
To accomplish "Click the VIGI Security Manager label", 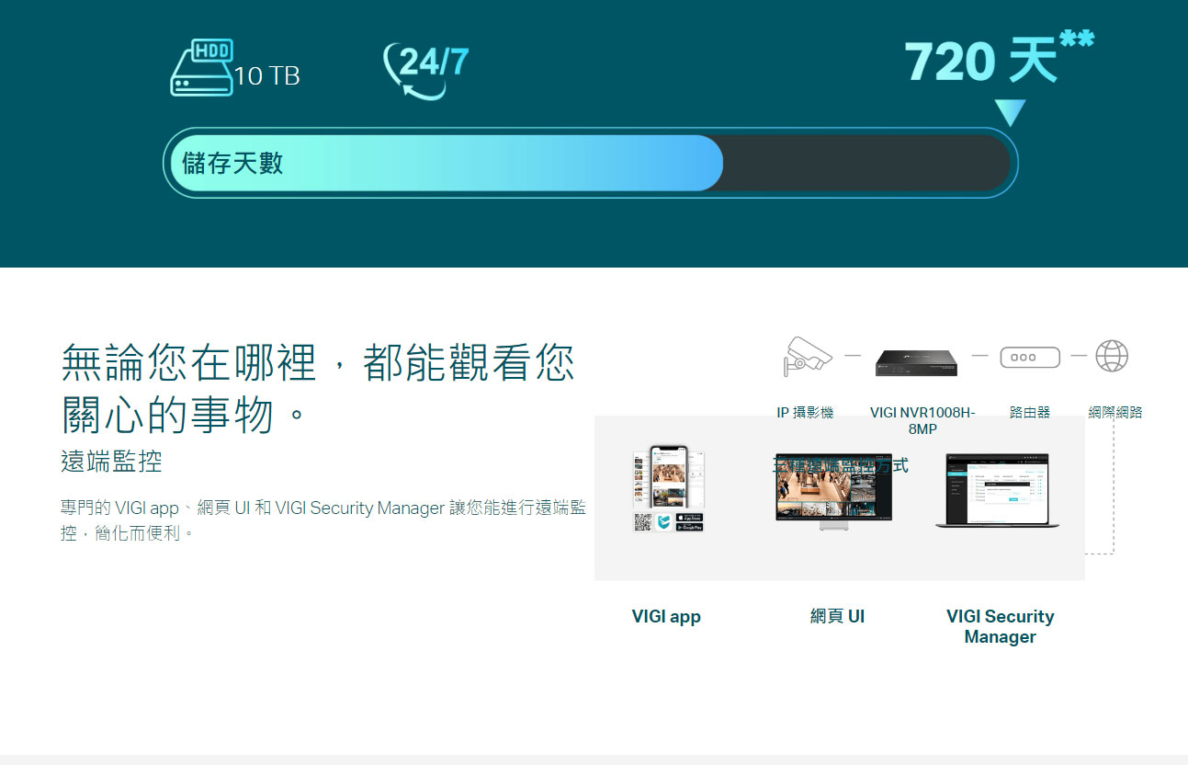I will [1000, 626].
